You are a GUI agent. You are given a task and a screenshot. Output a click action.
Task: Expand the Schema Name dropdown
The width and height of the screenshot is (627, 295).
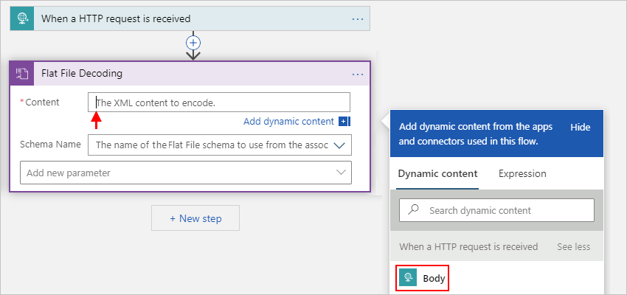coord(339,145)
